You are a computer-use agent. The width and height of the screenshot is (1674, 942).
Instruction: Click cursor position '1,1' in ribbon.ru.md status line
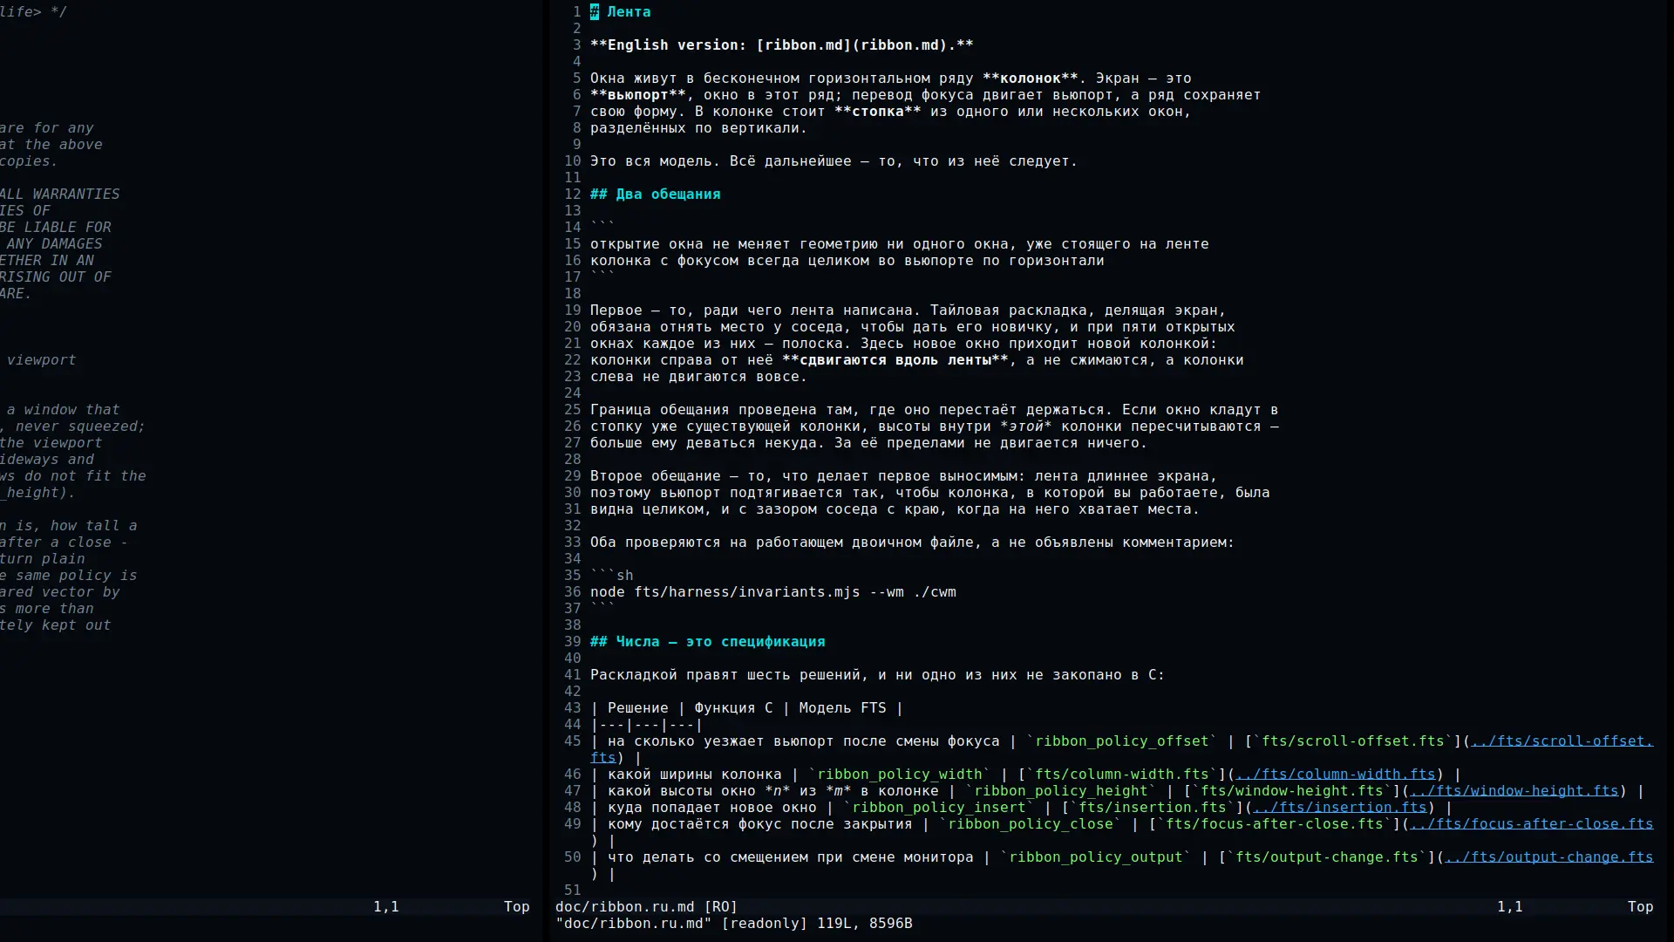(1510, 907)
